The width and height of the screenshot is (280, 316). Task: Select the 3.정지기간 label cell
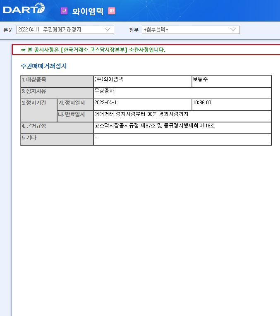(x=39, y=110)
